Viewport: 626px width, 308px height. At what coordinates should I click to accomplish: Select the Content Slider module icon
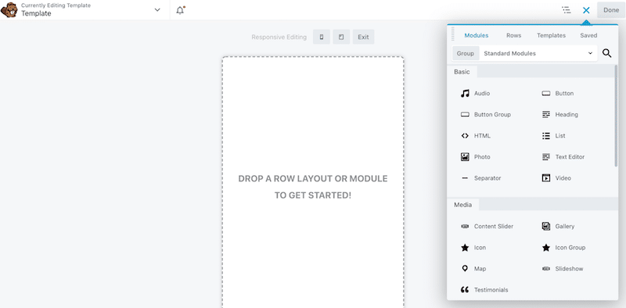click(x=465, y=226)
